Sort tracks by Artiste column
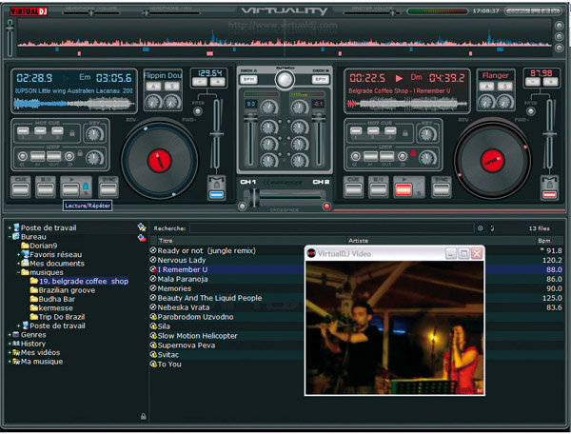The image size is (571, 434). pos(441,241)
